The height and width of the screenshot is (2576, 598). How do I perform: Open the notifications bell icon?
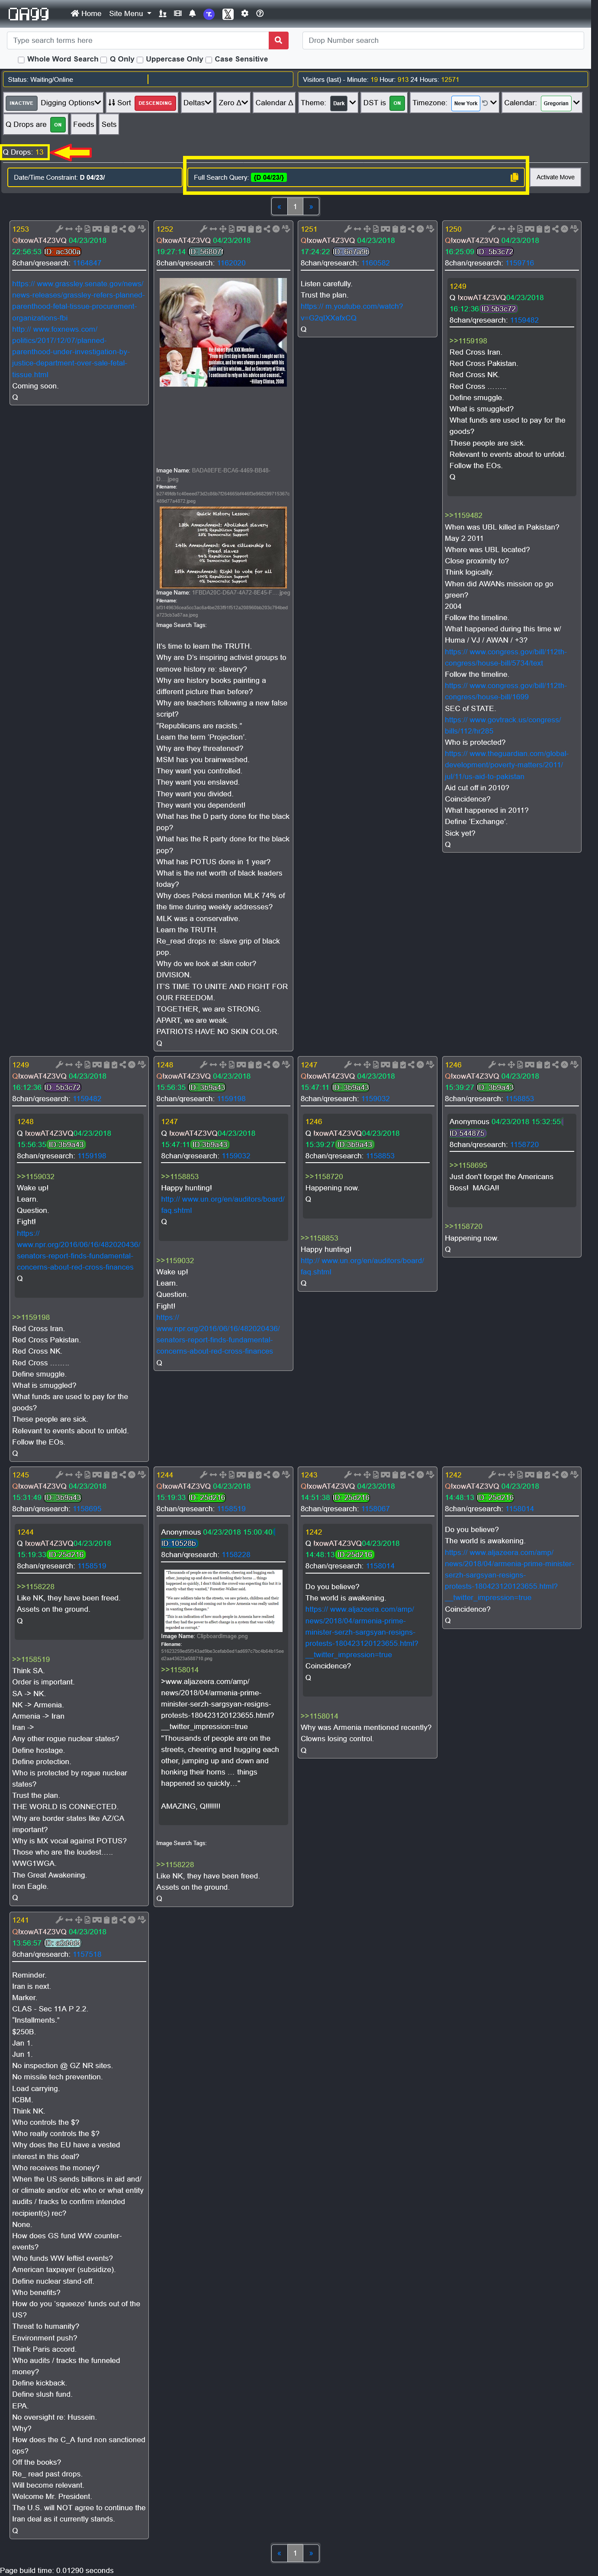tap(192, 14)
